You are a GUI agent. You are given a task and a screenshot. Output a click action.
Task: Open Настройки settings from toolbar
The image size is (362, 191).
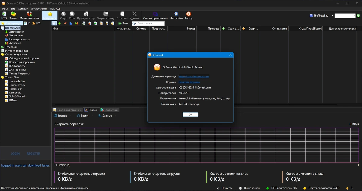pos(176,16)
